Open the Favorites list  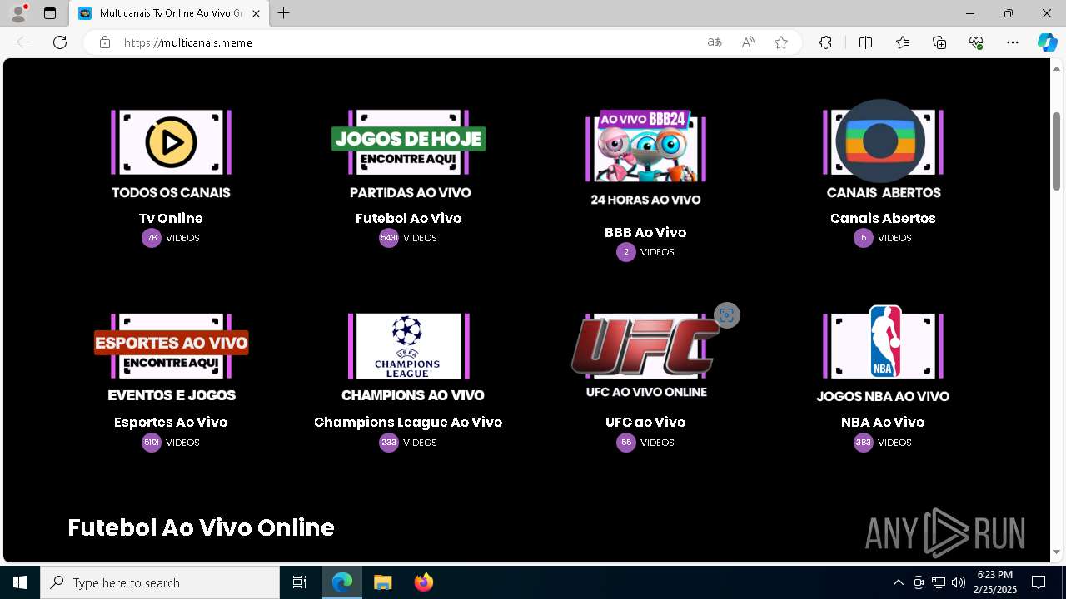[903, 42]
